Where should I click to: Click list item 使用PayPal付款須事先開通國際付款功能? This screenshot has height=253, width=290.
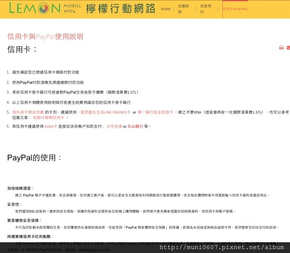point(48,82)
